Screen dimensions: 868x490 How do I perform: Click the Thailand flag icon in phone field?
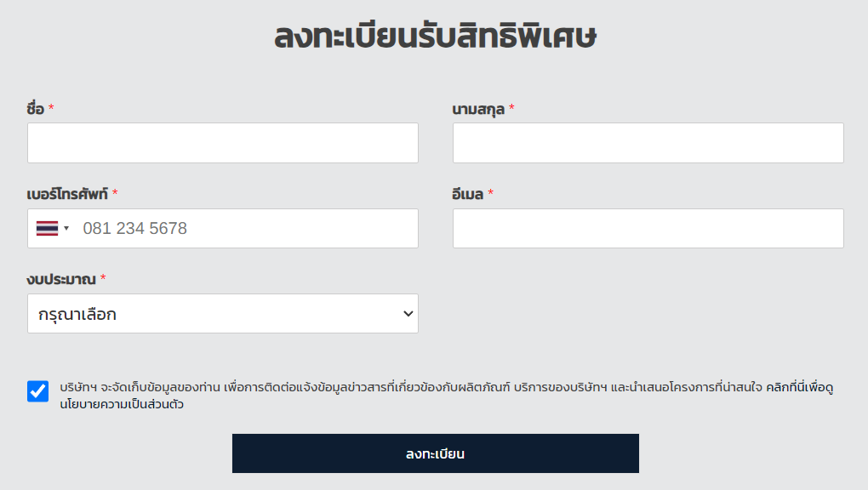[47, 228]
